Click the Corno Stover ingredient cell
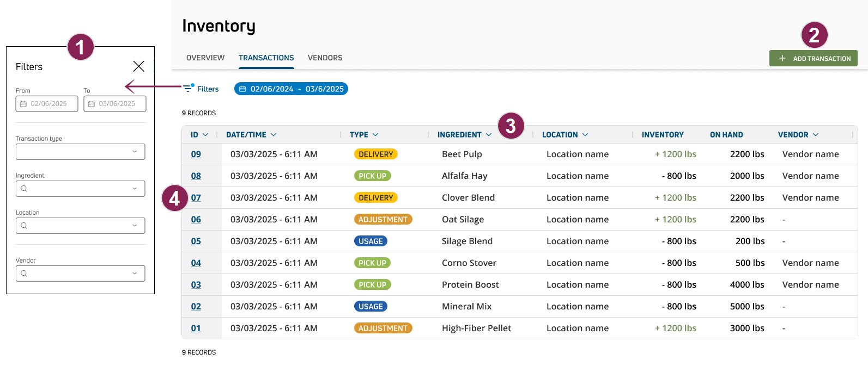The image size is (868, 385). tap(469, 263)
